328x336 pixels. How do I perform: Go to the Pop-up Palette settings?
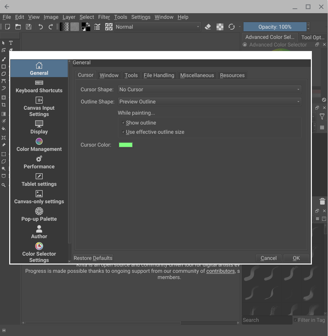pyautogui.click(x=39, y=215)
